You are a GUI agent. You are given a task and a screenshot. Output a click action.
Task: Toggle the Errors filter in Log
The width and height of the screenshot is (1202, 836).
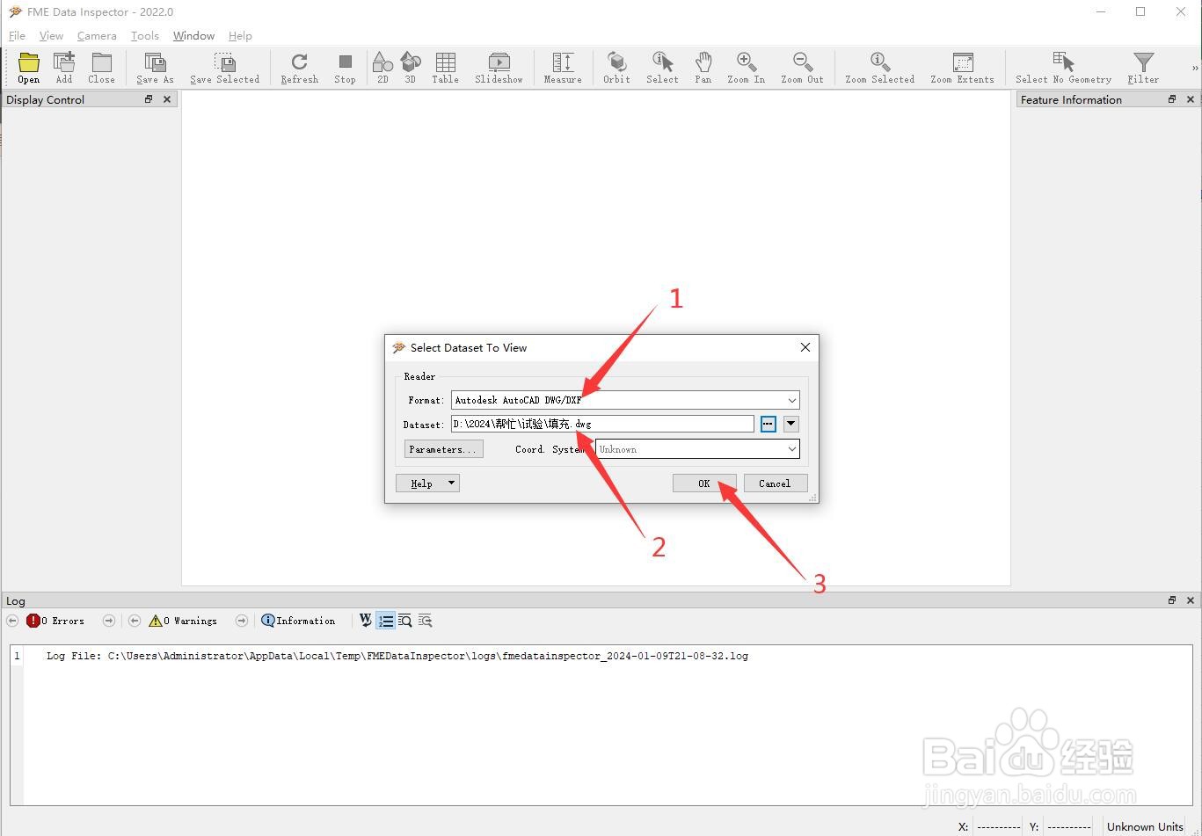pos(56,621)
